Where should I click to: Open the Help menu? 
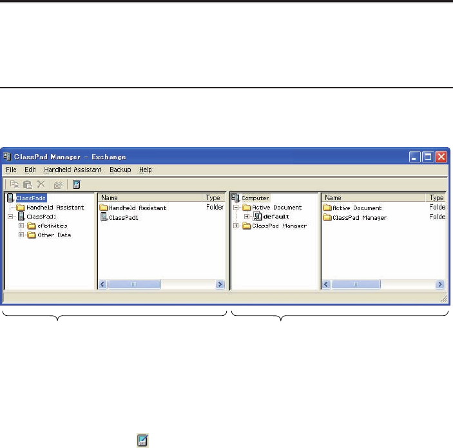click(x=146, y=170)
